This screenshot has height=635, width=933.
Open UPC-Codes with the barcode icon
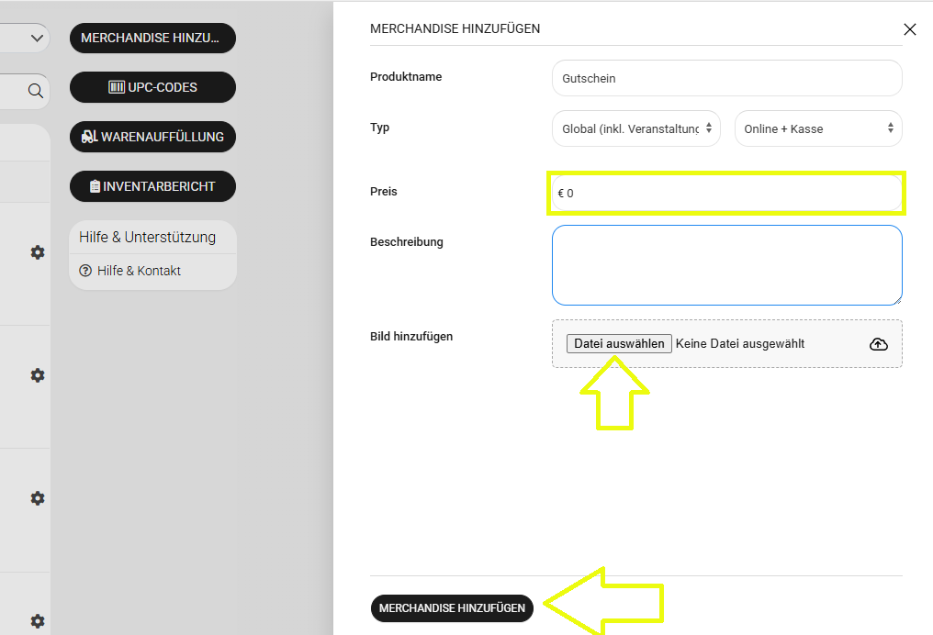coord(152,87)
